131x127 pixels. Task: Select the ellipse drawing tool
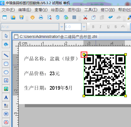[6, 72]
